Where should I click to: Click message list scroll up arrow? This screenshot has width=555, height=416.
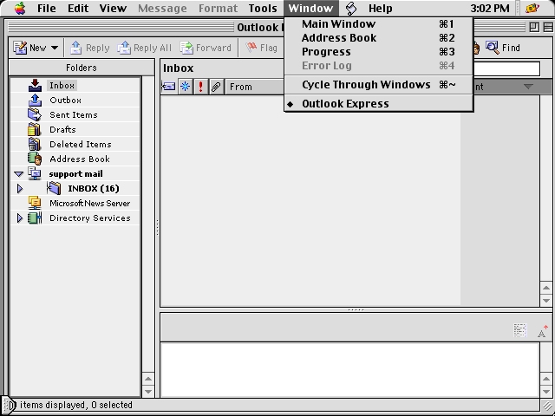546,288
